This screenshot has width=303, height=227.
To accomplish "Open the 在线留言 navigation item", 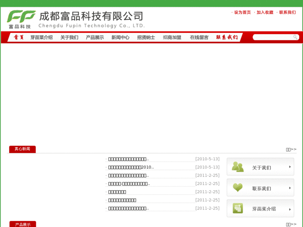I will coord(199,37).
